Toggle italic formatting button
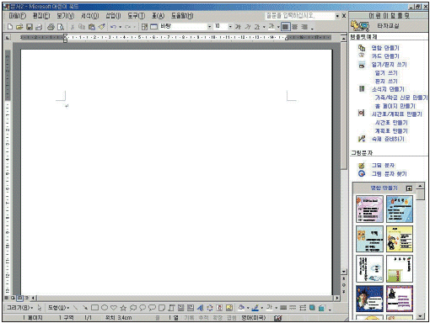Viewport: 430px width, 323px height. 248,27
